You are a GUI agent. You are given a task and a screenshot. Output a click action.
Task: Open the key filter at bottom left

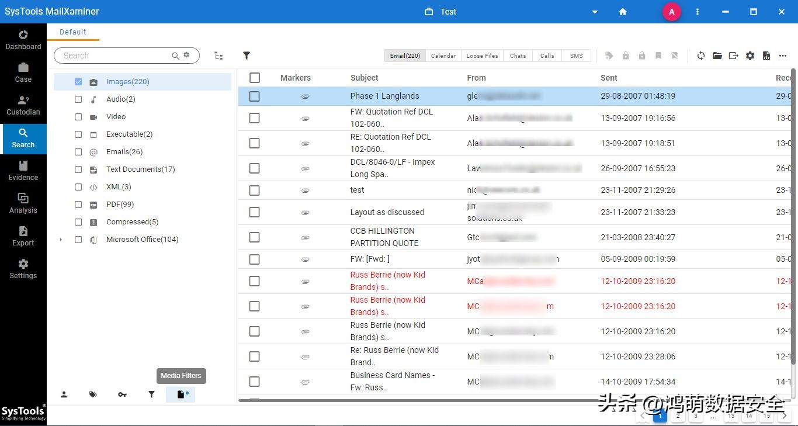pos(122,394)
